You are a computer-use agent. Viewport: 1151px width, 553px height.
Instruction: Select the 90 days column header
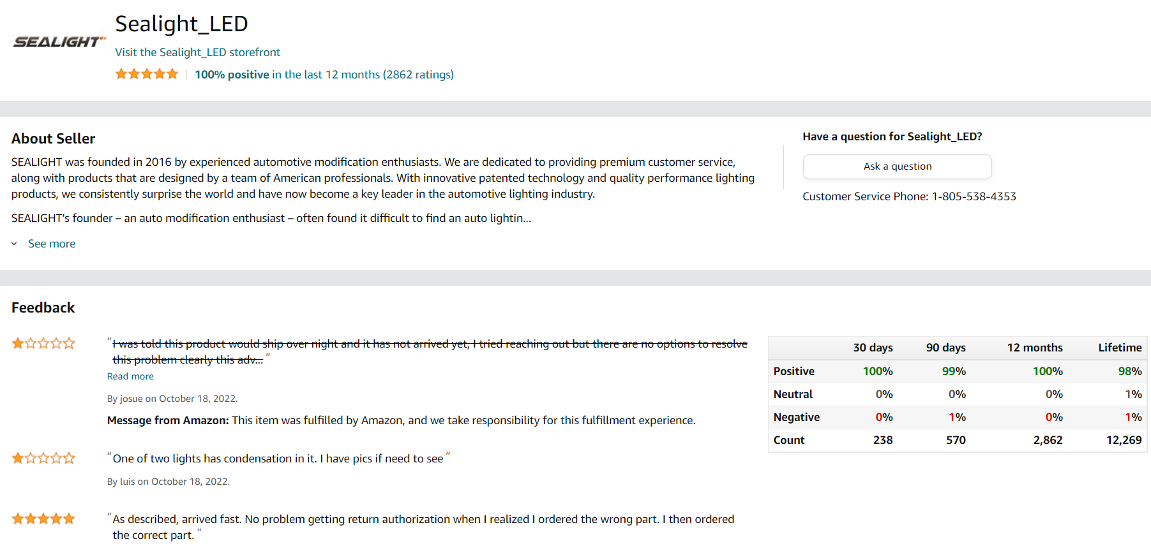tap(945, 348)
